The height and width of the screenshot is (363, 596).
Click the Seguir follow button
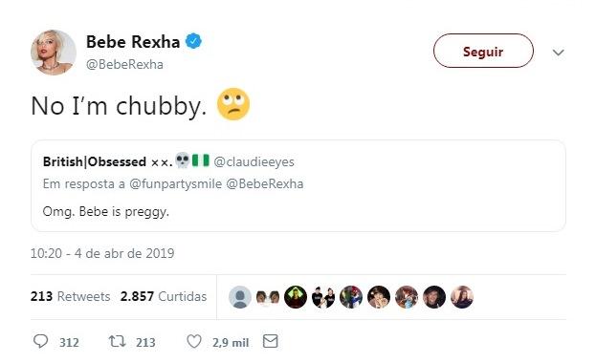483,51
